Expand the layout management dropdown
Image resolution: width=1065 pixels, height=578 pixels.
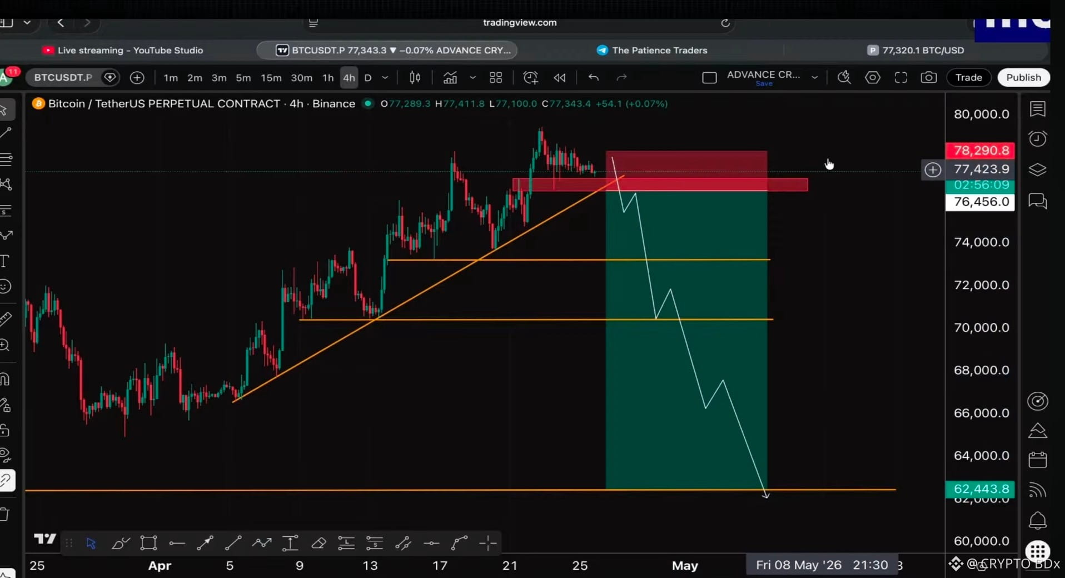[814, 78]
